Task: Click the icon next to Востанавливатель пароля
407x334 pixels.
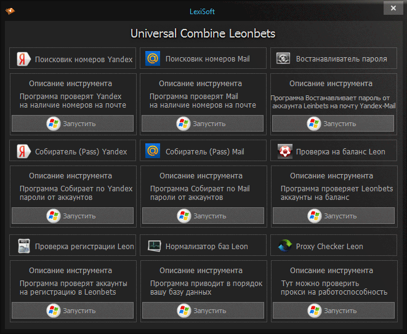Action: click(x=283, y=58)
